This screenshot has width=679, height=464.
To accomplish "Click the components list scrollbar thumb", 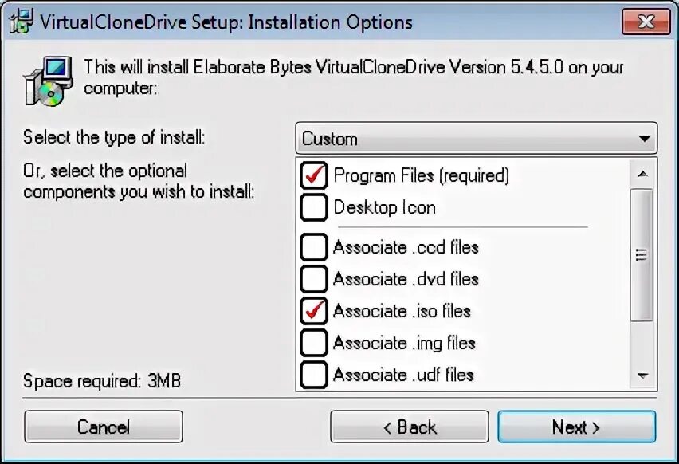I will [x=642, y=255].
